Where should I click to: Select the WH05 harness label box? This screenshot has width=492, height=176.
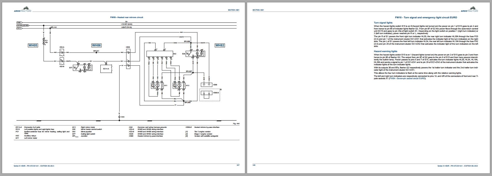pos(33,45)
